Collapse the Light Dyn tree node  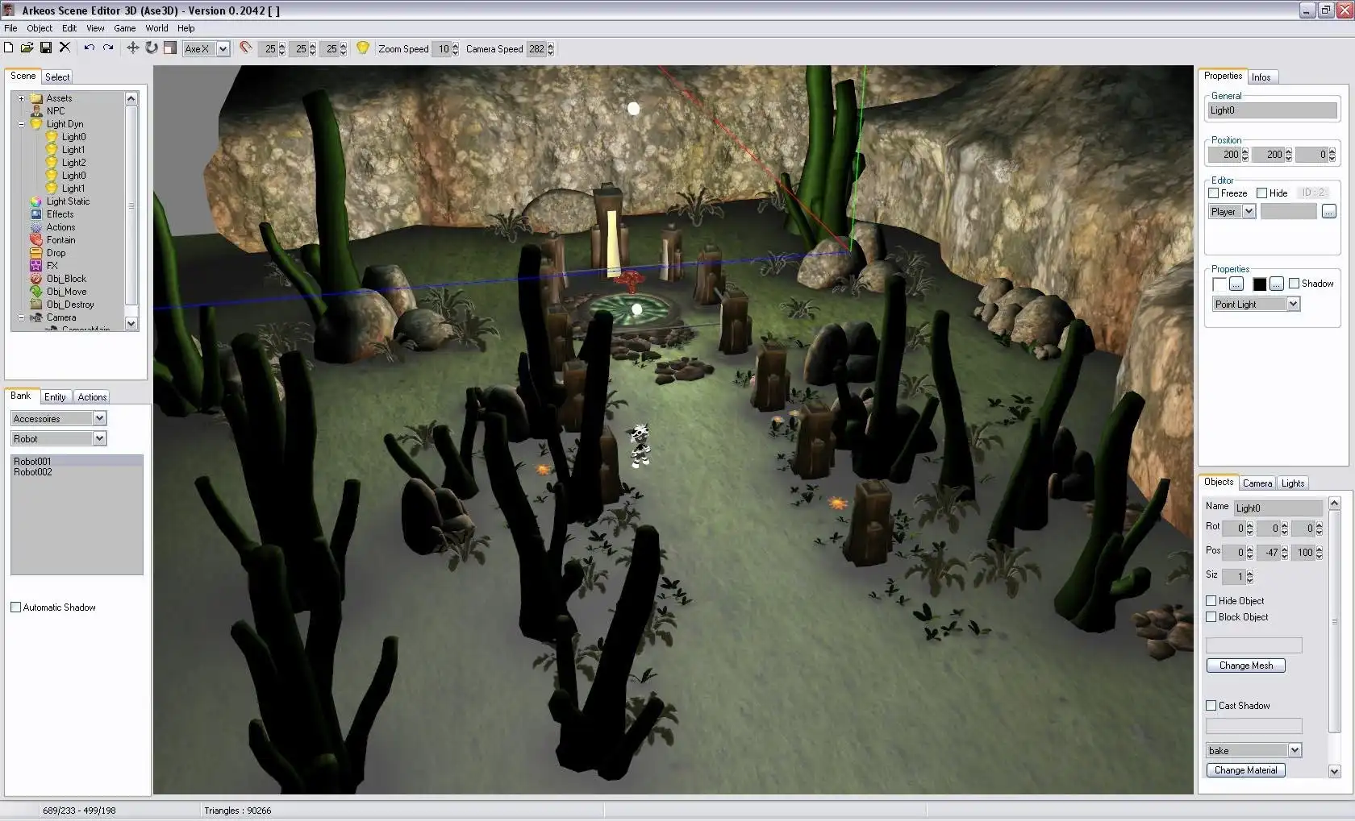[x=21, y=124]
